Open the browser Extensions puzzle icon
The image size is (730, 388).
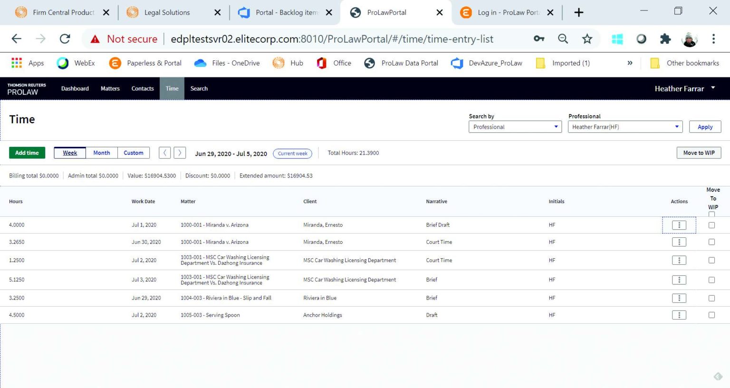point(665,39)
